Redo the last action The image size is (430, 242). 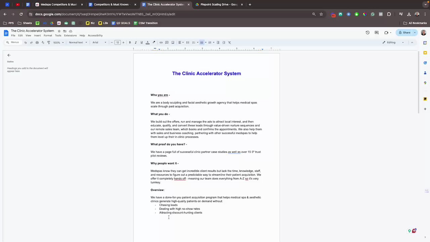tap(31, 42)
